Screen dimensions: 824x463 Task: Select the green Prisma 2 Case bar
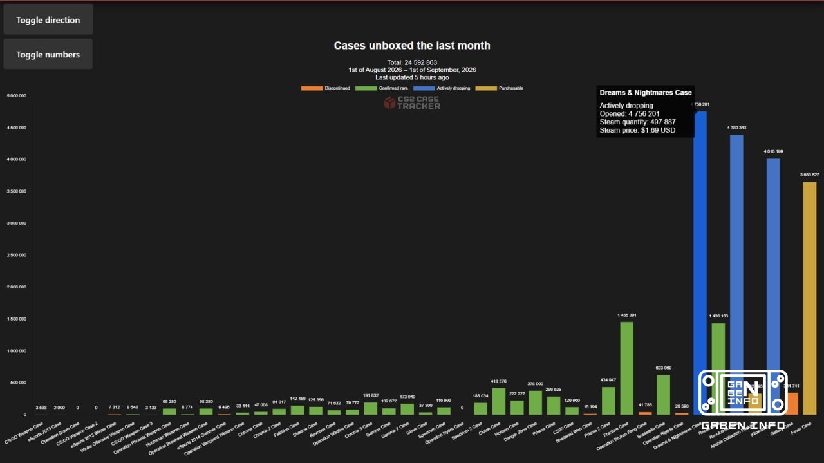608,401
